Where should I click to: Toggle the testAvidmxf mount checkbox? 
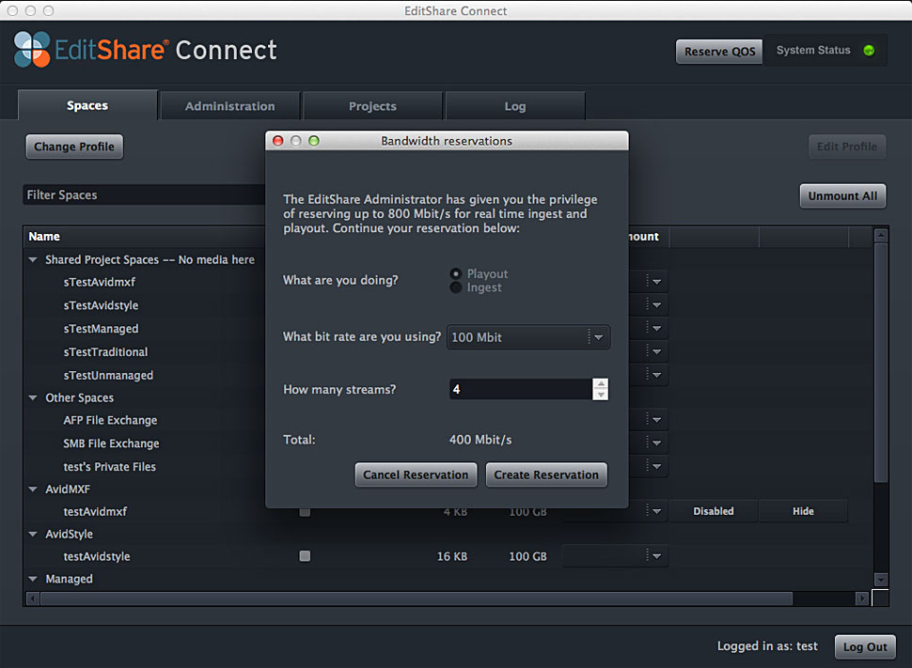(305, 512)
